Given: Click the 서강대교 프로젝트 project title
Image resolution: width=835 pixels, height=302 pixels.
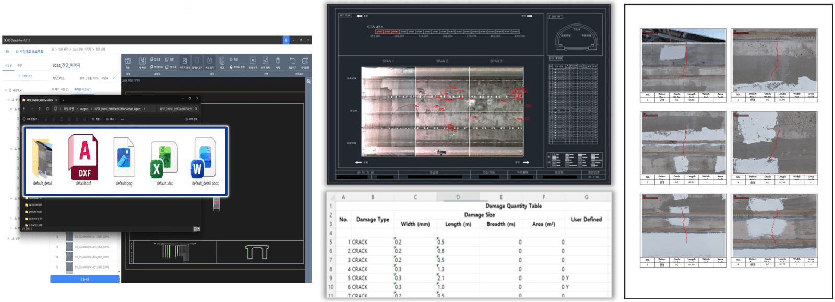Looking at the screenshot, I should coord(30,52).
